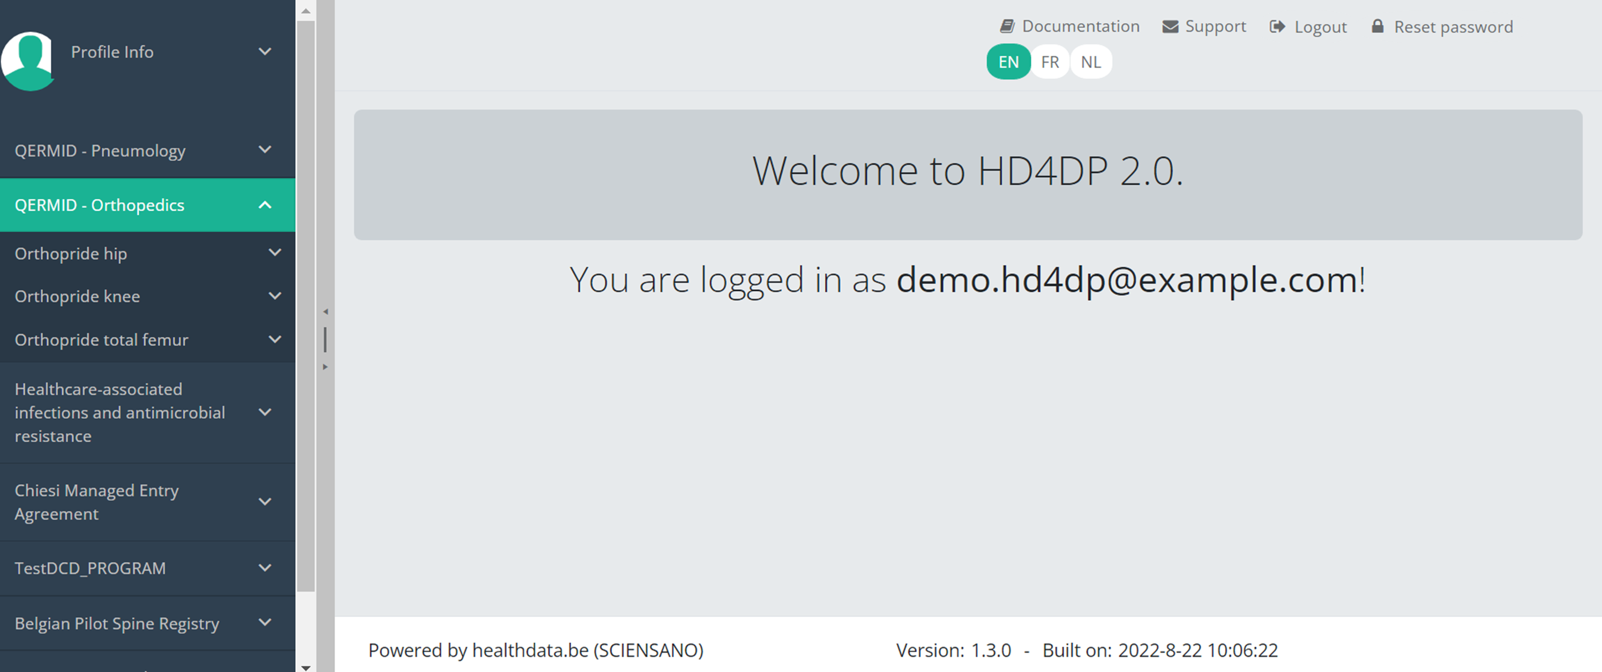Screen dimensions: 1602x672
Task: Click the Documentation book icon
Action: click(x=1007, y=26)
